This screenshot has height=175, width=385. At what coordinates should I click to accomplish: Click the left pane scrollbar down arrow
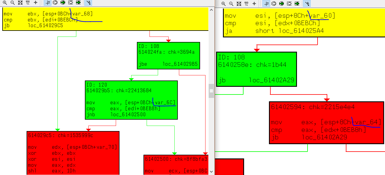tap(211, 172)
